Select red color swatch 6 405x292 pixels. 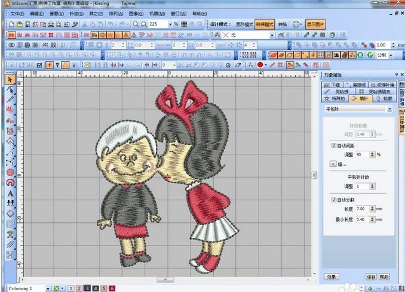pos(112,288)
